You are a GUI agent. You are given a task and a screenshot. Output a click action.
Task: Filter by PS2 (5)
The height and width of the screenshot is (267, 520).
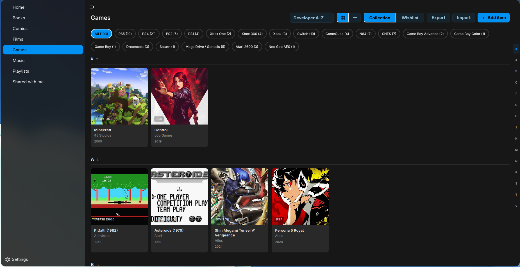point(172,34)
